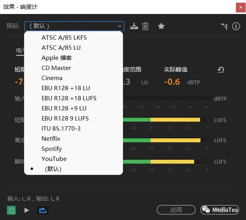The width and height of the screenshot is (246, 220).
Task: Pick the Cinema preset
Action: click(x=73, y=78)
